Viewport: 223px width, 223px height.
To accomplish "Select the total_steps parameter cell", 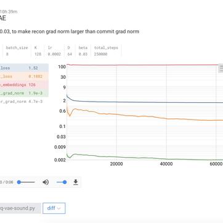I will [x=106, y=51].
